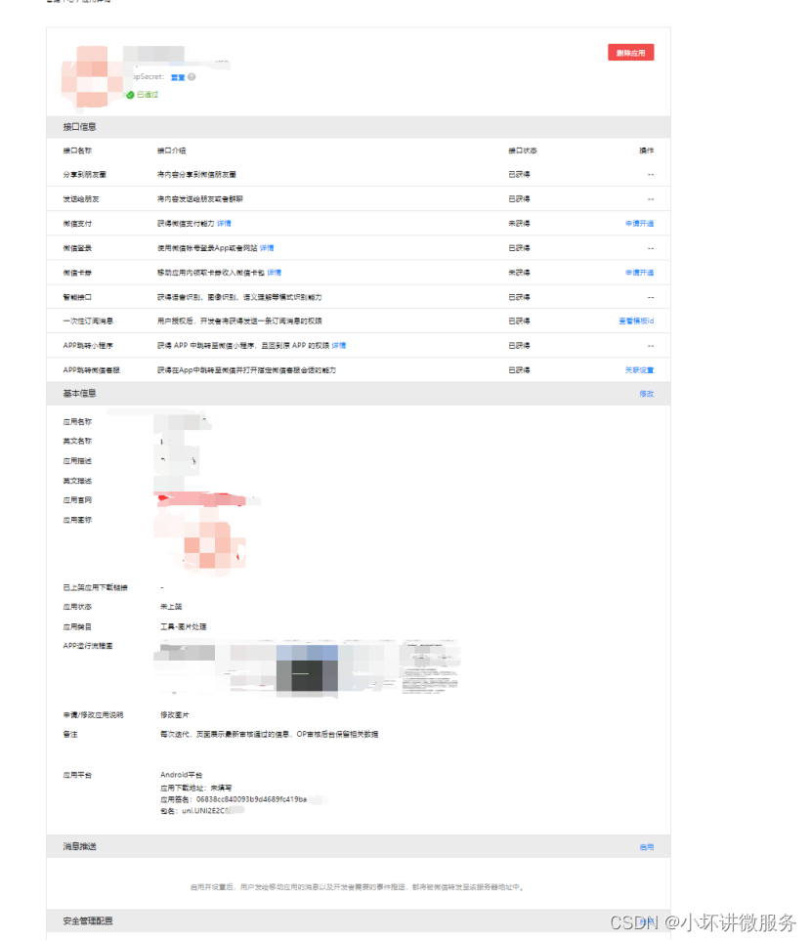The width and height of the screenshot is (811, 941).
Task: Open 详情 link in 微信支付 row
Action: coord(224,223)
